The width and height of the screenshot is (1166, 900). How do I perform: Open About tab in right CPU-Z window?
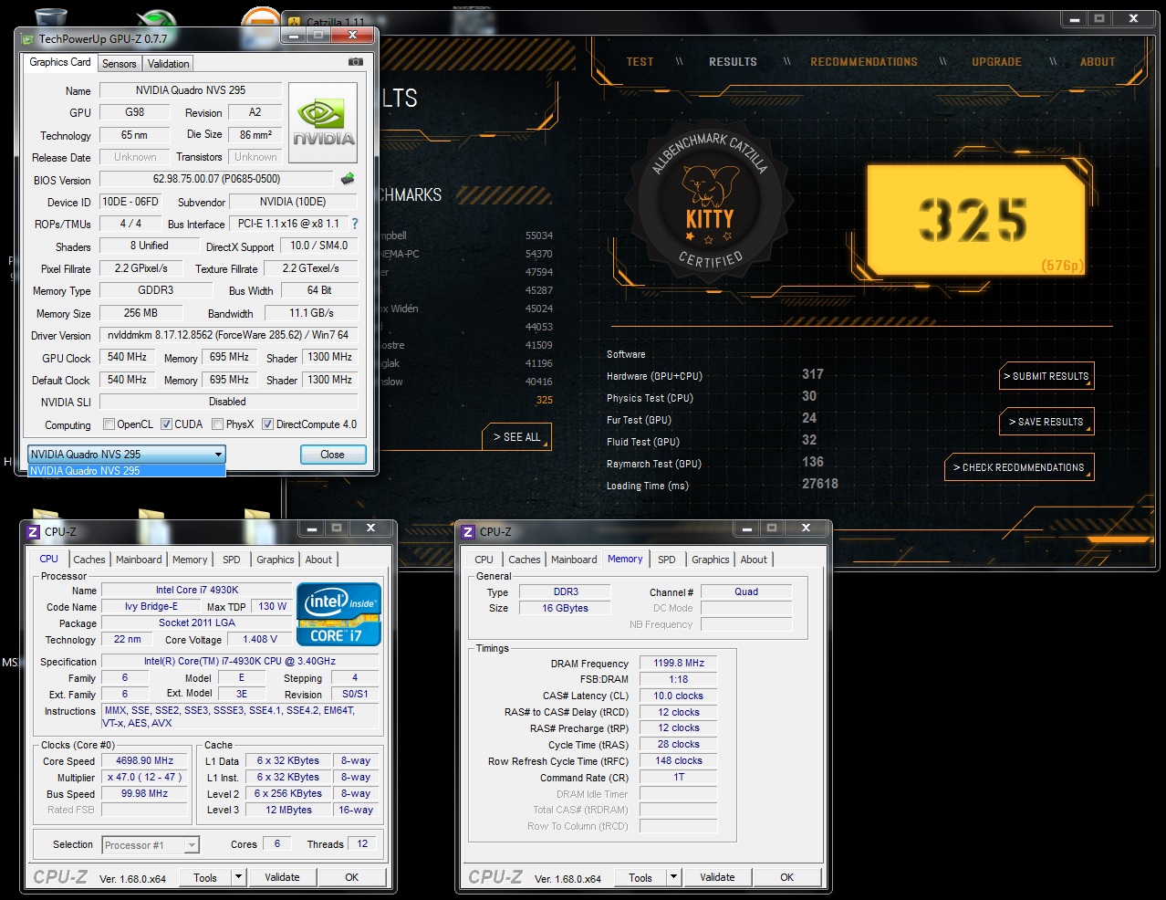coord(754,560)
